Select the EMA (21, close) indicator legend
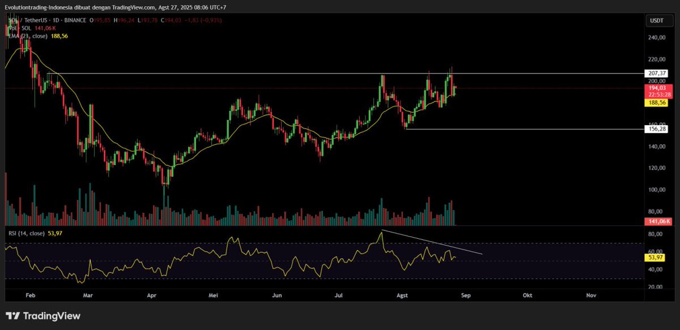The image size is (680, 330). point(27,36)
